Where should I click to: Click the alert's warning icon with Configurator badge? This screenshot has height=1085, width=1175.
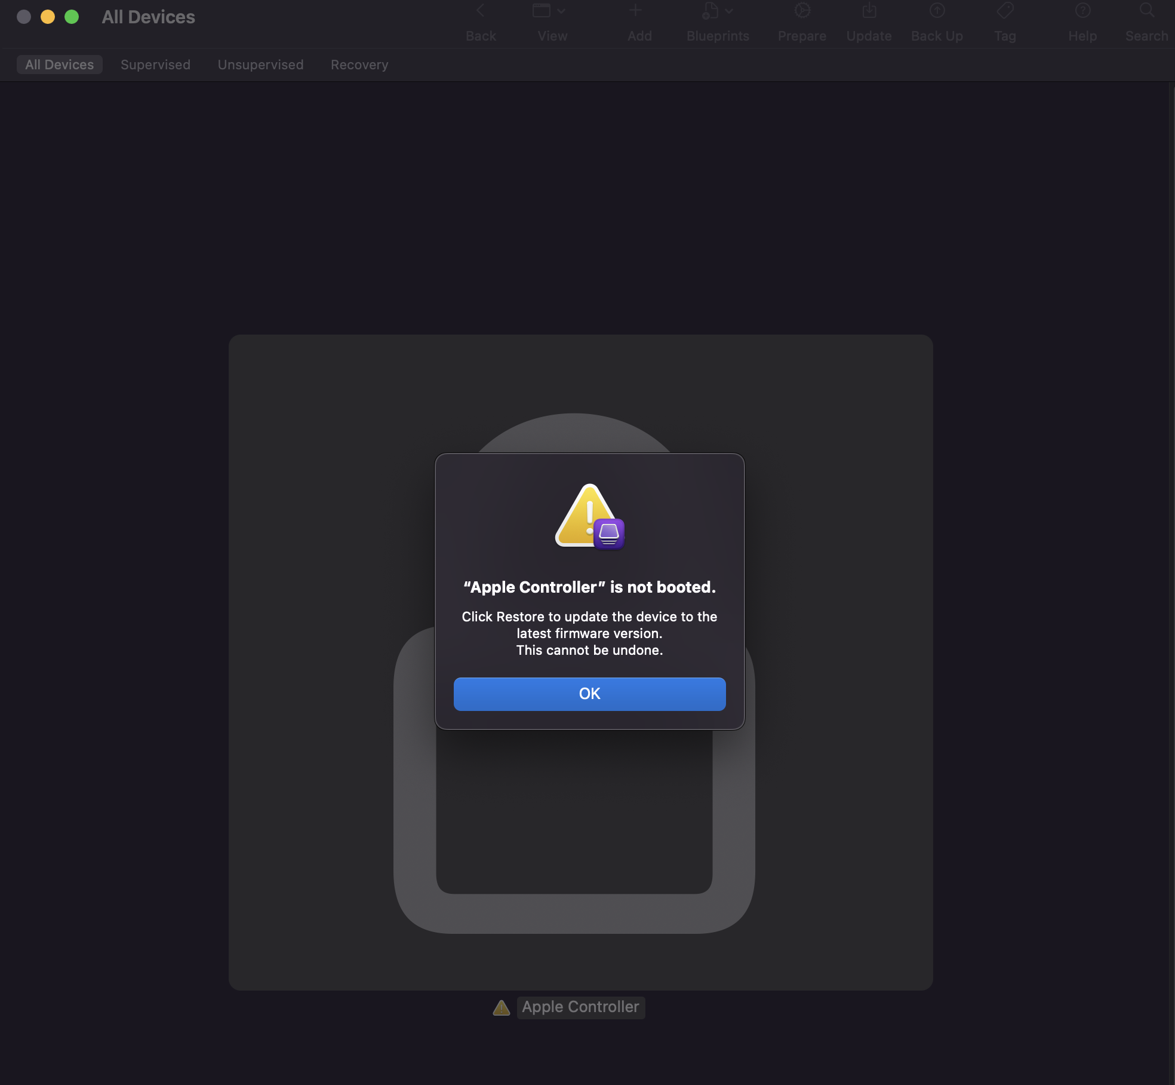click(x=590, y=517)
